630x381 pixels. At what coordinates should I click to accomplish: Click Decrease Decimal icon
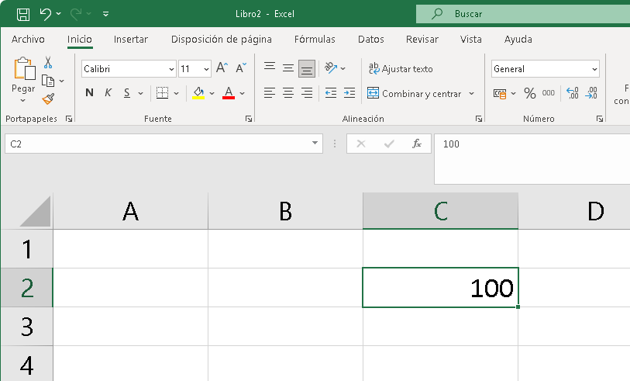coord(591,93)
